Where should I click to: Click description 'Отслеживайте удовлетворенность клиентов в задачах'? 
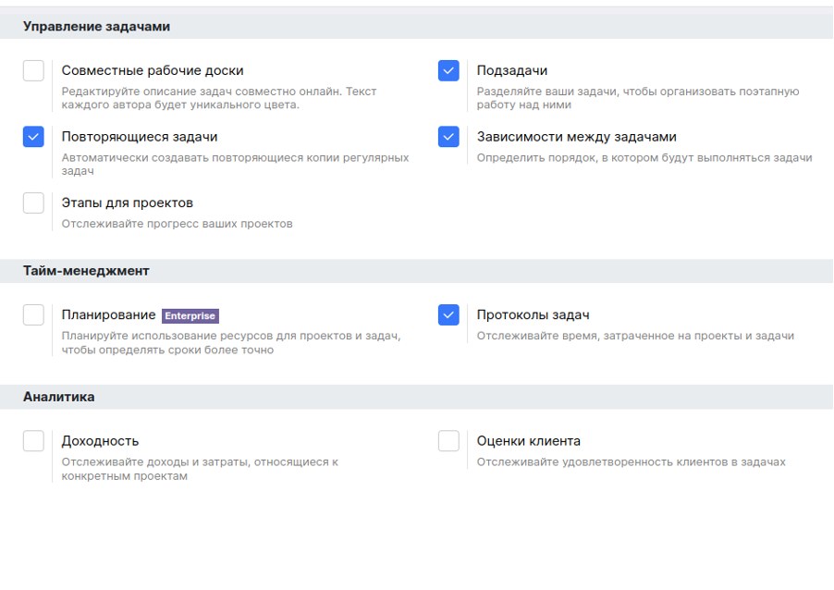[x=631, y=461]
